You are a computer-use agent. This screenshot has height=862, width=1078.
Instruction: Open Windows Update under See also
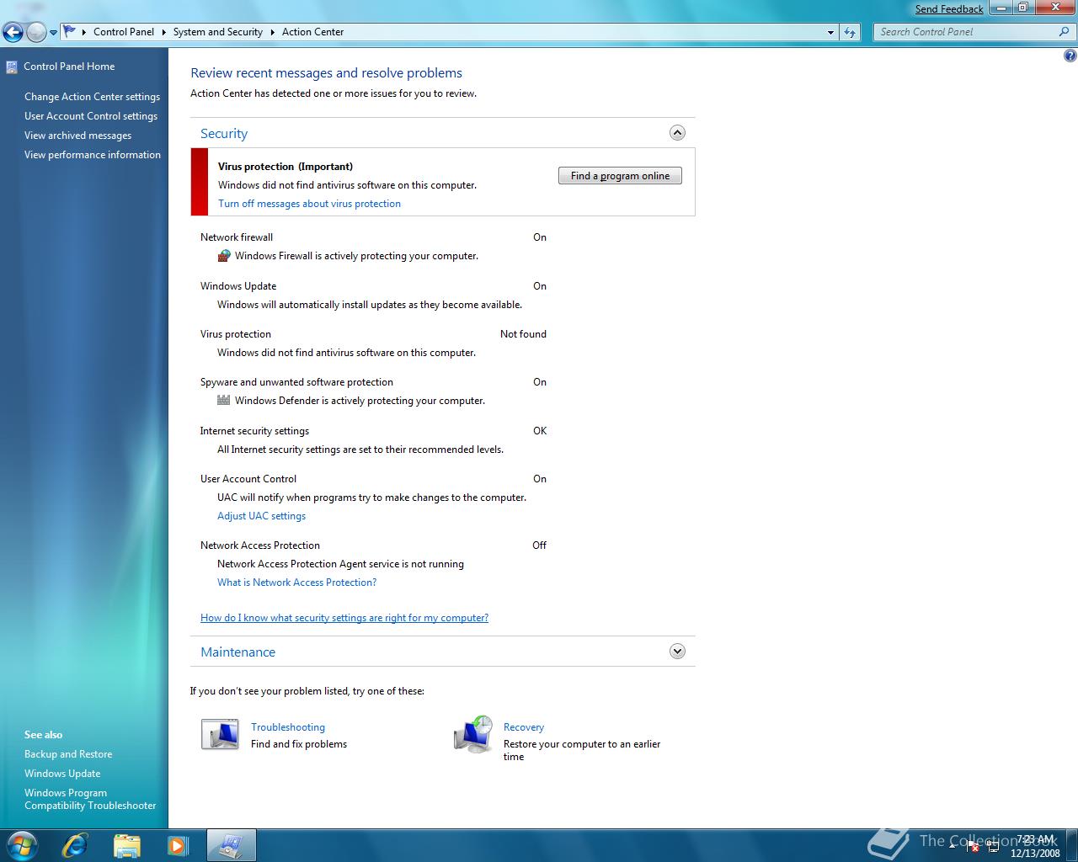coord(62,774)
